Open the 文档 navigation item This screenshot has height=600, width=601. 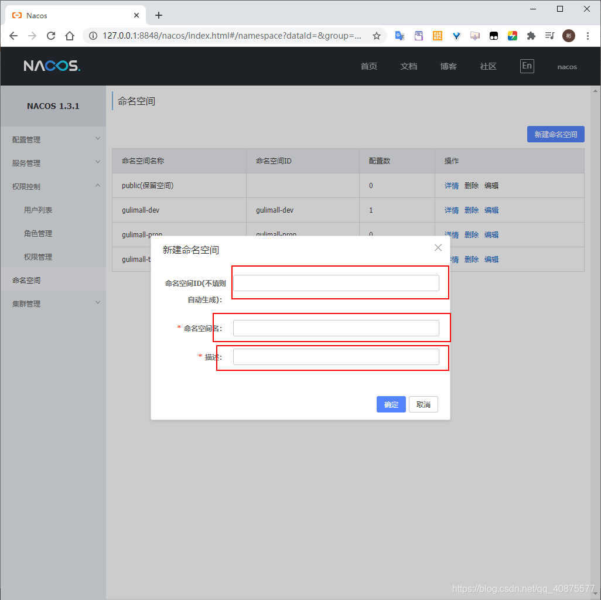point(408,66)
